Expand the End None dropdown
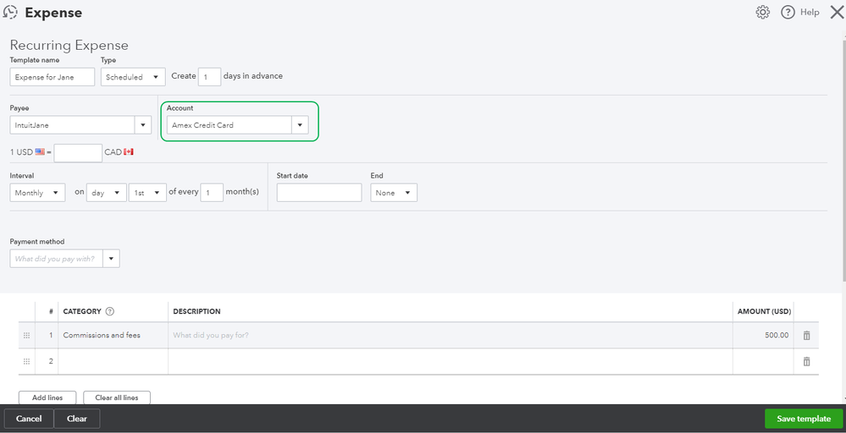This screenshot has width=846, height=433. 394,193
